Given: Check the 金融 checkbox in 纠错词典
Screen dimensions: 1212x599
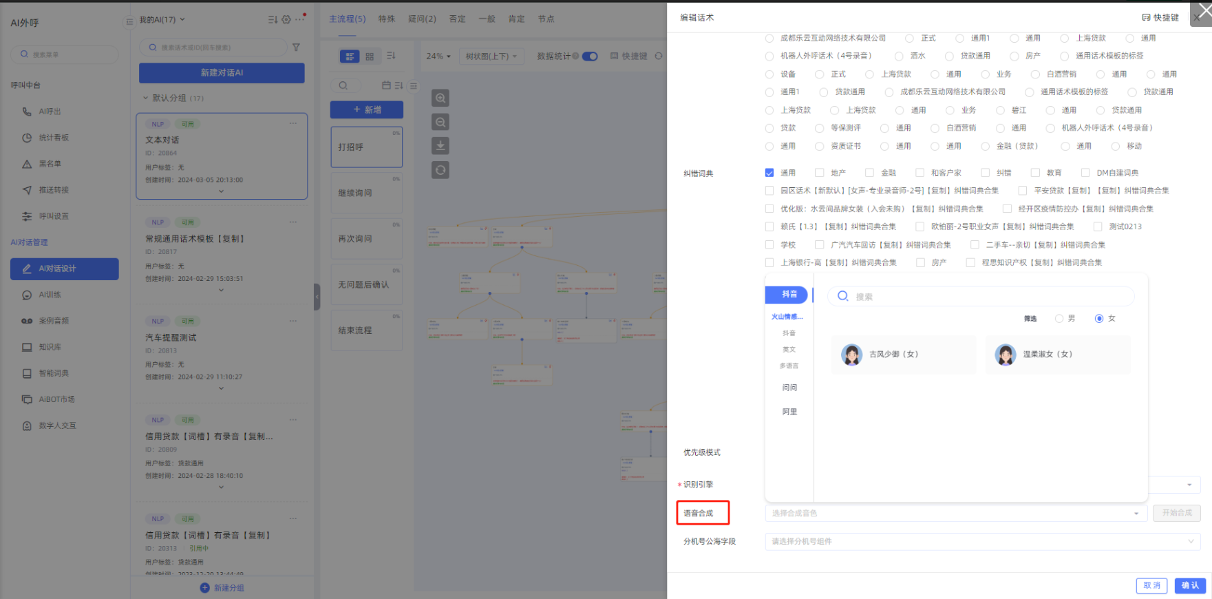Looking at the screenshot, I should [870, 173].
